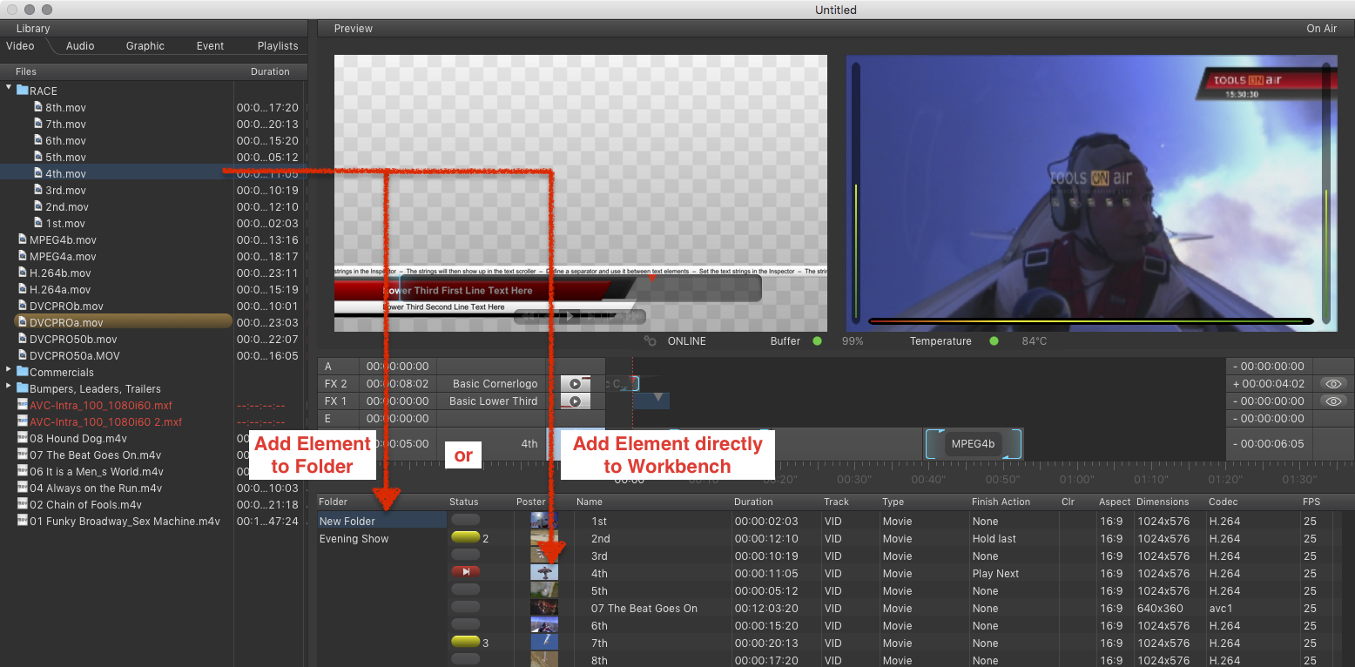This screenshot has width=1355, height=667.
Task: Select DVCPROa.mov in the file list
Action: point(123,322)
